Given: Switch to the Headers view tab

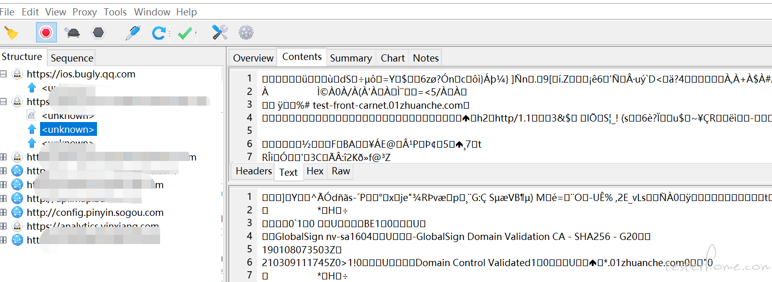Looking at the screenshot, I should coord(254,171).
